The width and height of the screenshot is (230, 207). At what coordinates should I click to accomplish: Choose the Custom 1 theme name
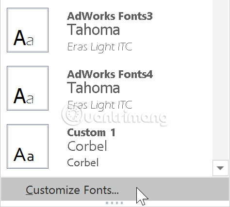click(x=91, y=132)
